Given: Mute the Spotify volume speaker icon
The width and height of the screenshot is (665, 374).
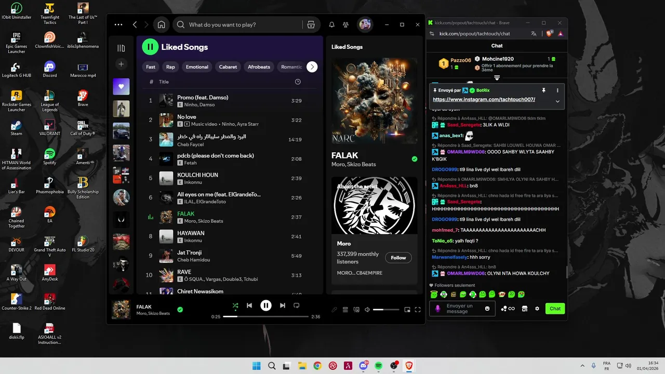Looking at the screenshot, I should [x=367, y=310].
